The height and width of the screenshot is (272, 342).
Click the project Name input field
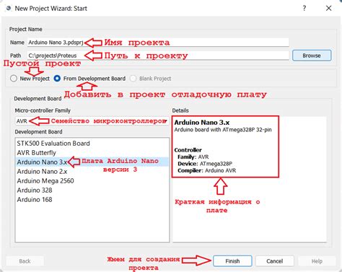pos(158,43)
